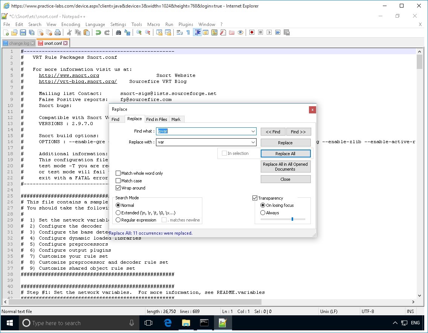The height and width of the screenshot is (333, 428).
Task: Click the Cut scissors icon
Action: [x=69, y=33]
